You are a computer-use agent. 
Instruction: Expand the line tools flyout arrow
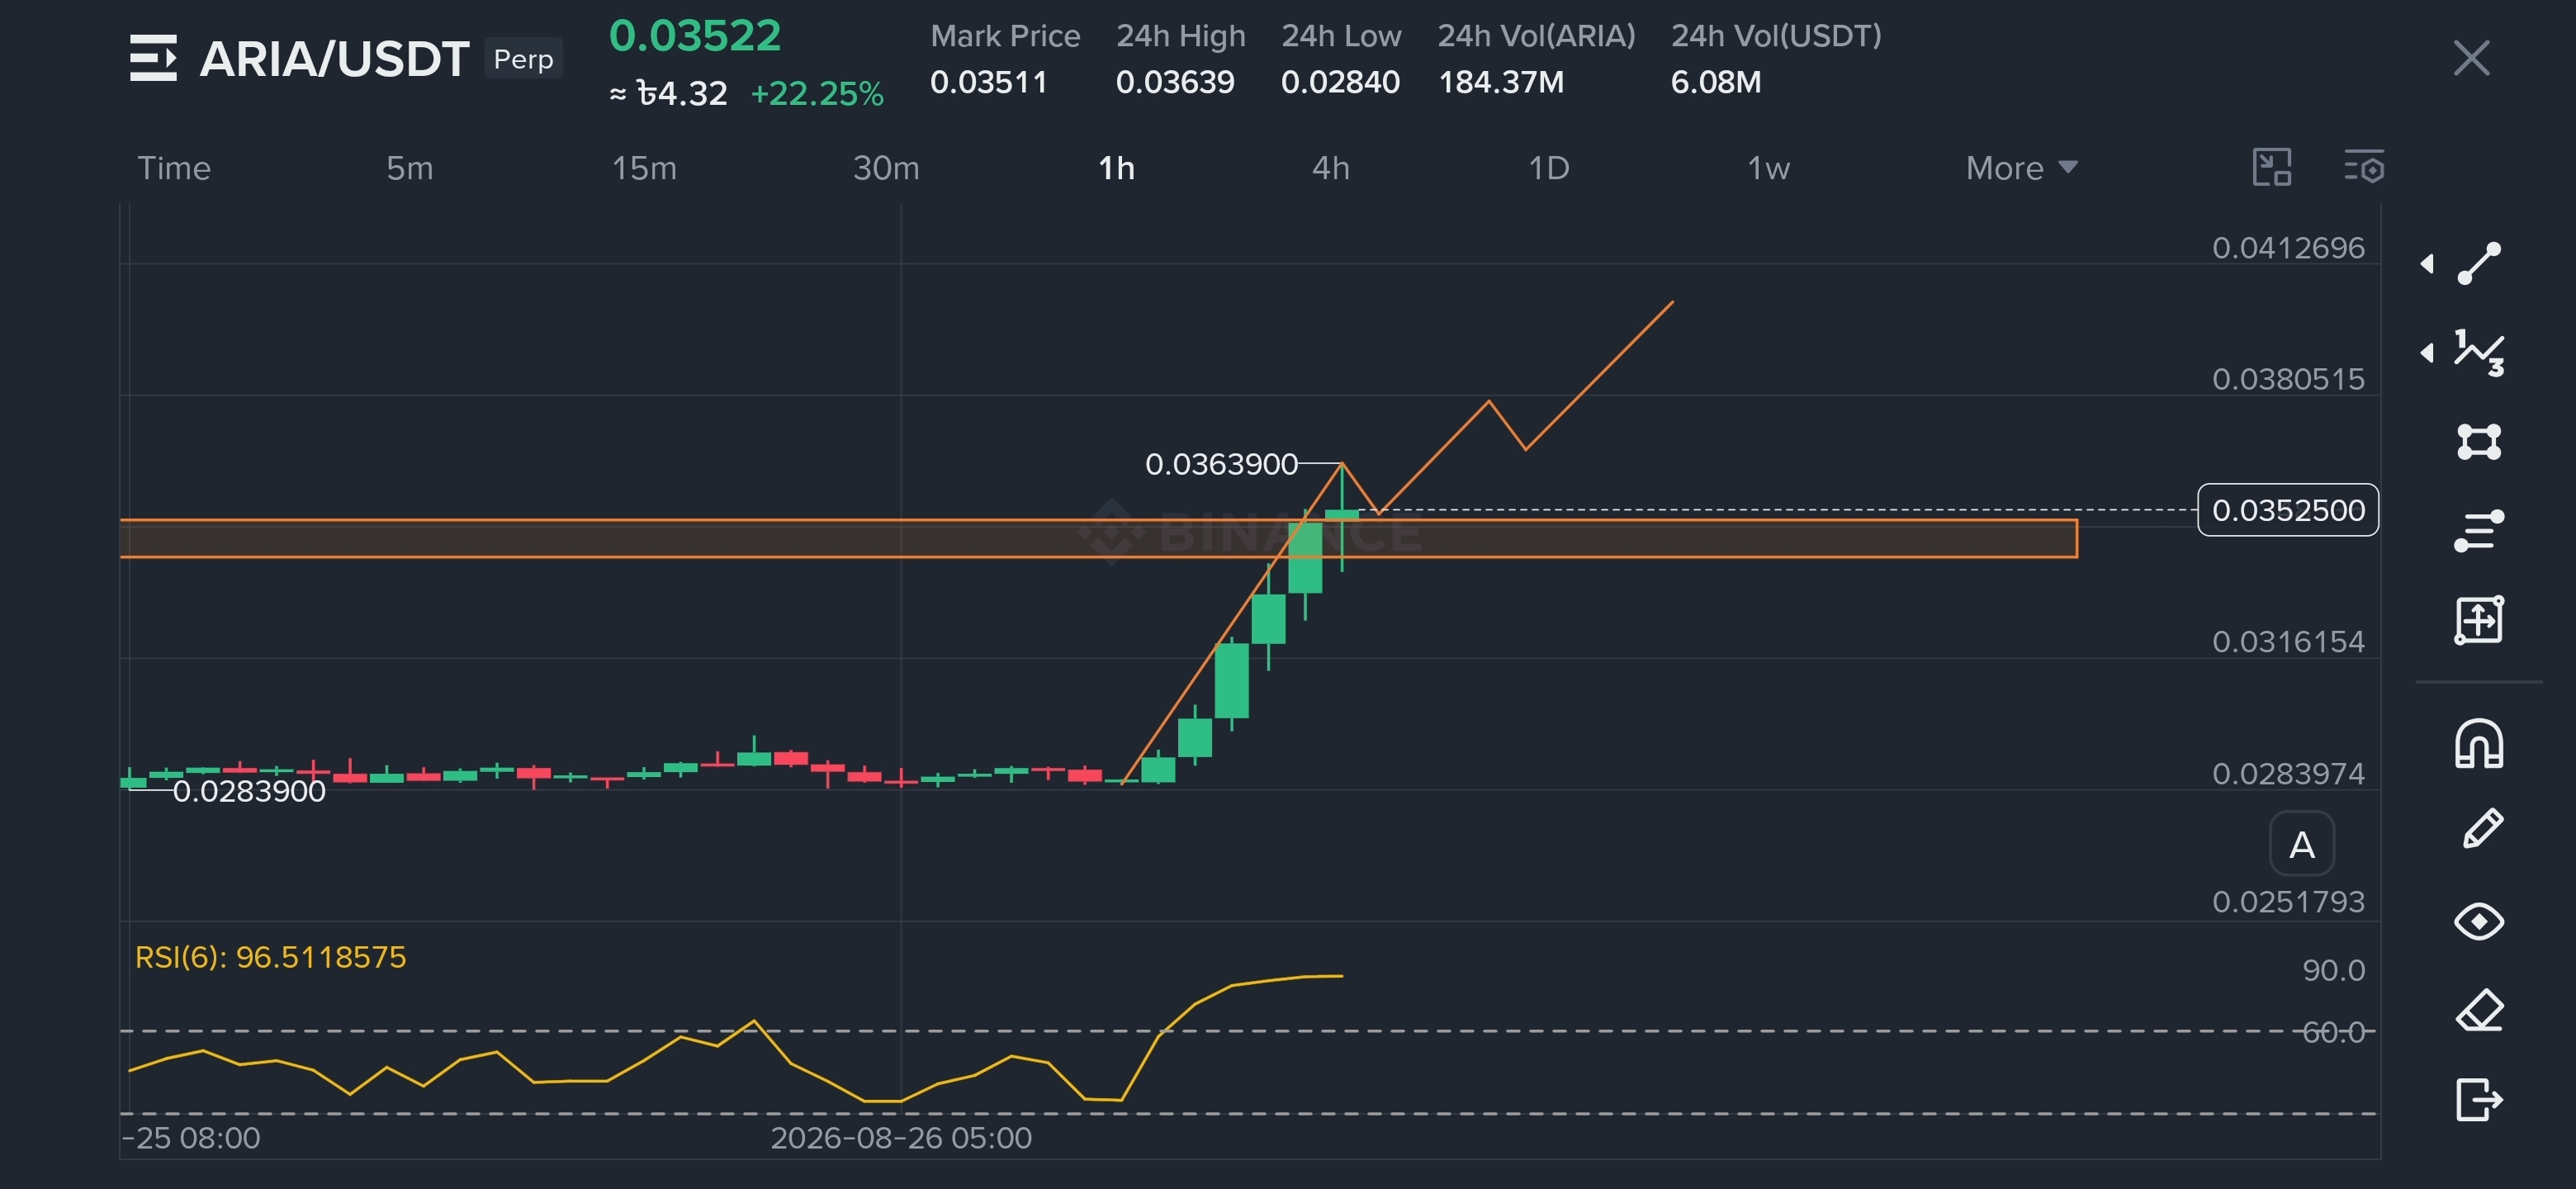coord(2427,263)
